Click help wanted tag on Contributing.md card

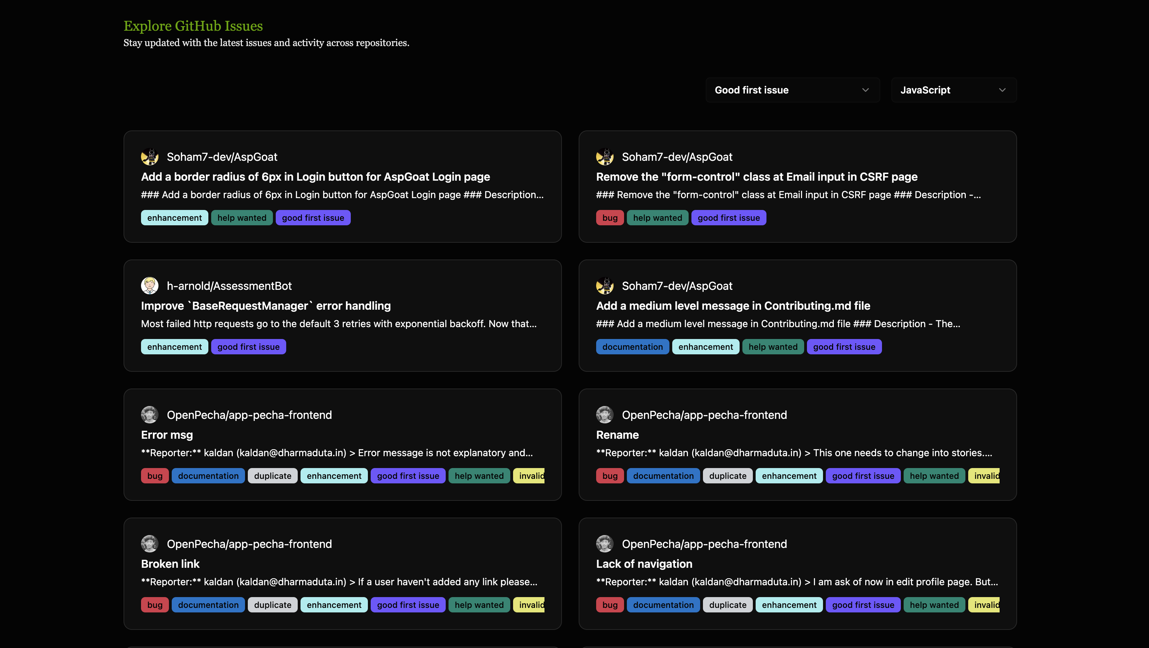[x=773, y=347]
